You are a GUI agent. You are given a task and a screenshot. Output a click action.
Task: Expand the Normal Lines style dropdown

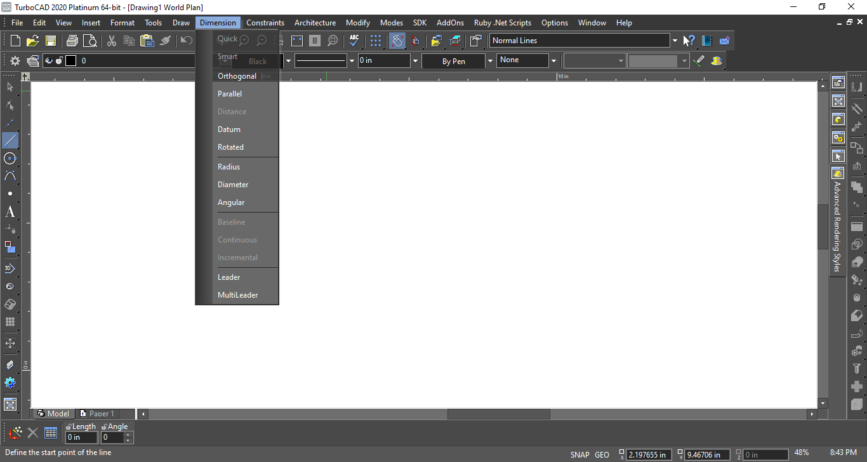675,41
